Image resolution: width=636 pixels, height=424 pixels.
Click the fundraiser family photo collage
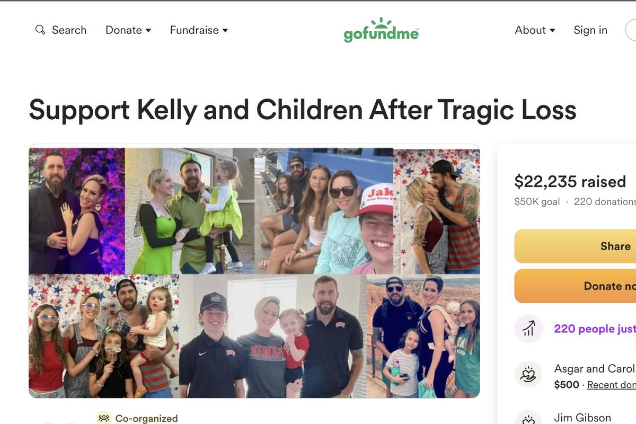click(x=254, y=271)
